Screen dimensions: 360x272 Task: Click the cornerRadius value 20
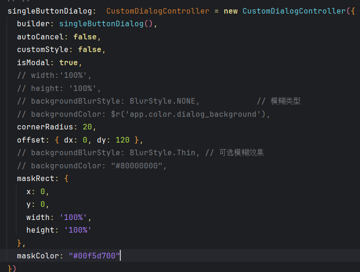coord(87,127)
